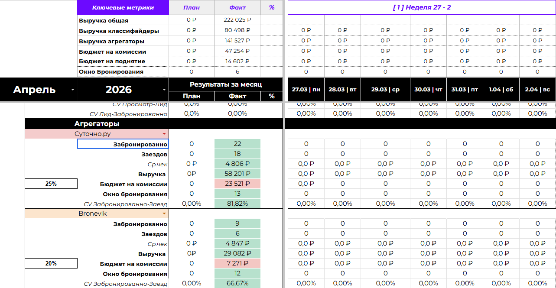
Task: Select the 4 847 ₽ average check cell
Action: (237, 243)
